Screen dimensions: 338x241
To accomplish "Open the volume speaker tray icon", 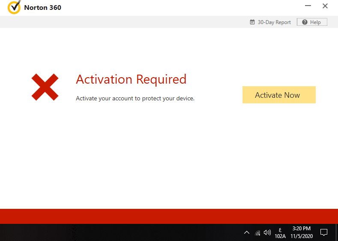I will pos(267,232).
